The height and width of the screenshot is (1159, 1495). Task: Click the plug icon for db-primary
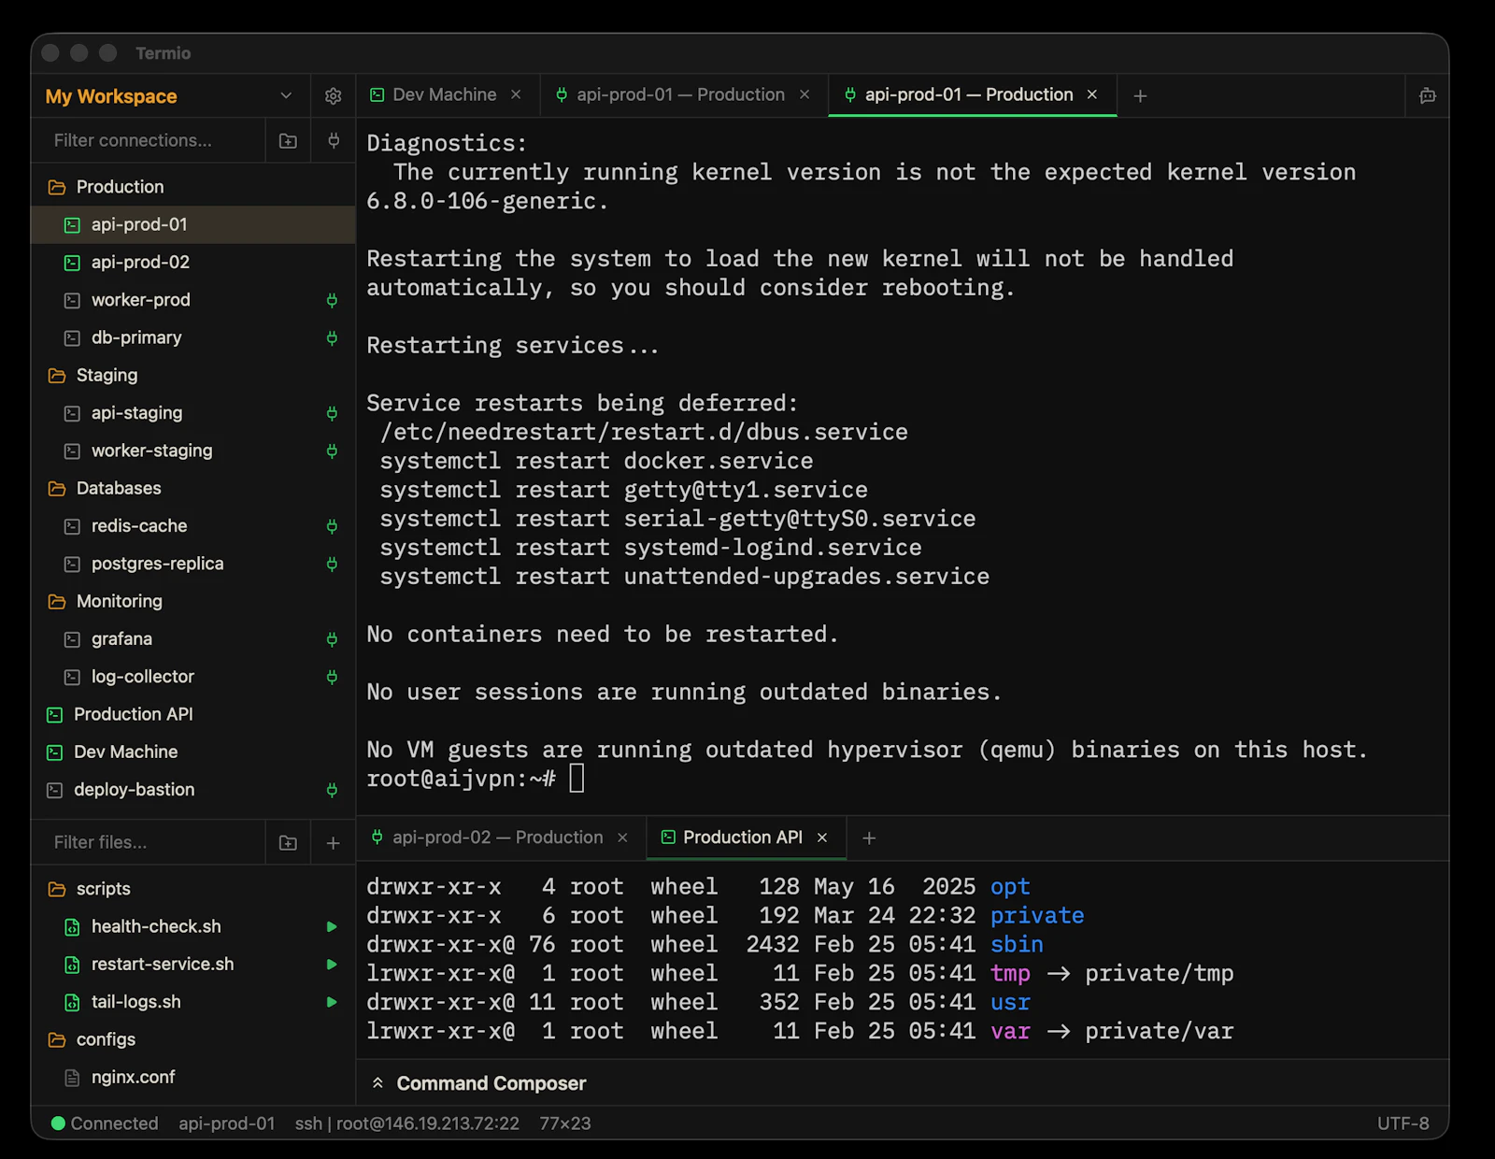click(x=332, y=338)
